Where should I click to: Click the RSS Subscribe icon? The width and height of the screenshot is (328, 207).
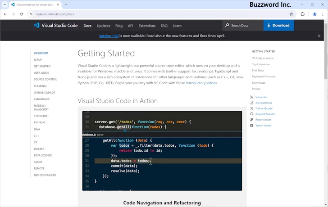point(252,97)
